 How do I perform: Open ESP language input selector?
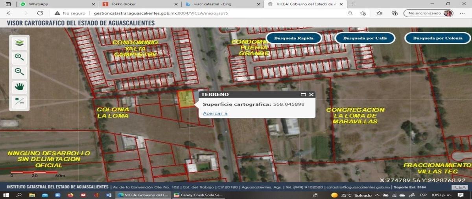(x=423, y=195)
